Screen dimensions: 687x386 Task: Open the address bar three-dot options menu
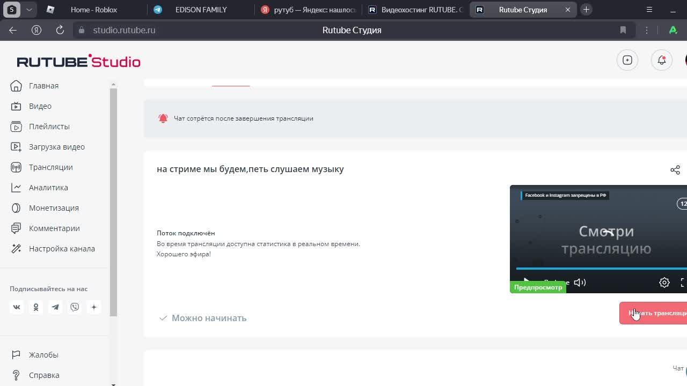647,30
